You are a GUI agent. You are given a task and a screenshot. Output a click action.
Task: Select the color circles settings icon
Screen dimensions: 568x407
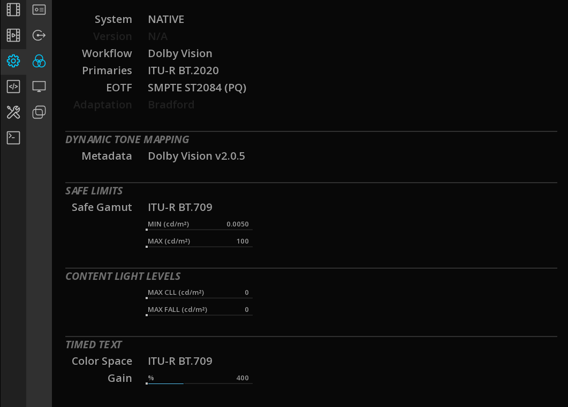tap(39, 61)
